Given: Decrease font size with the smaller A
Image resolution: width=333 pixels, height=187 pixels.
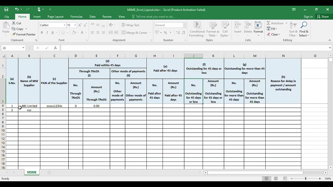Looking at the screenshot, I should point(85,25).
